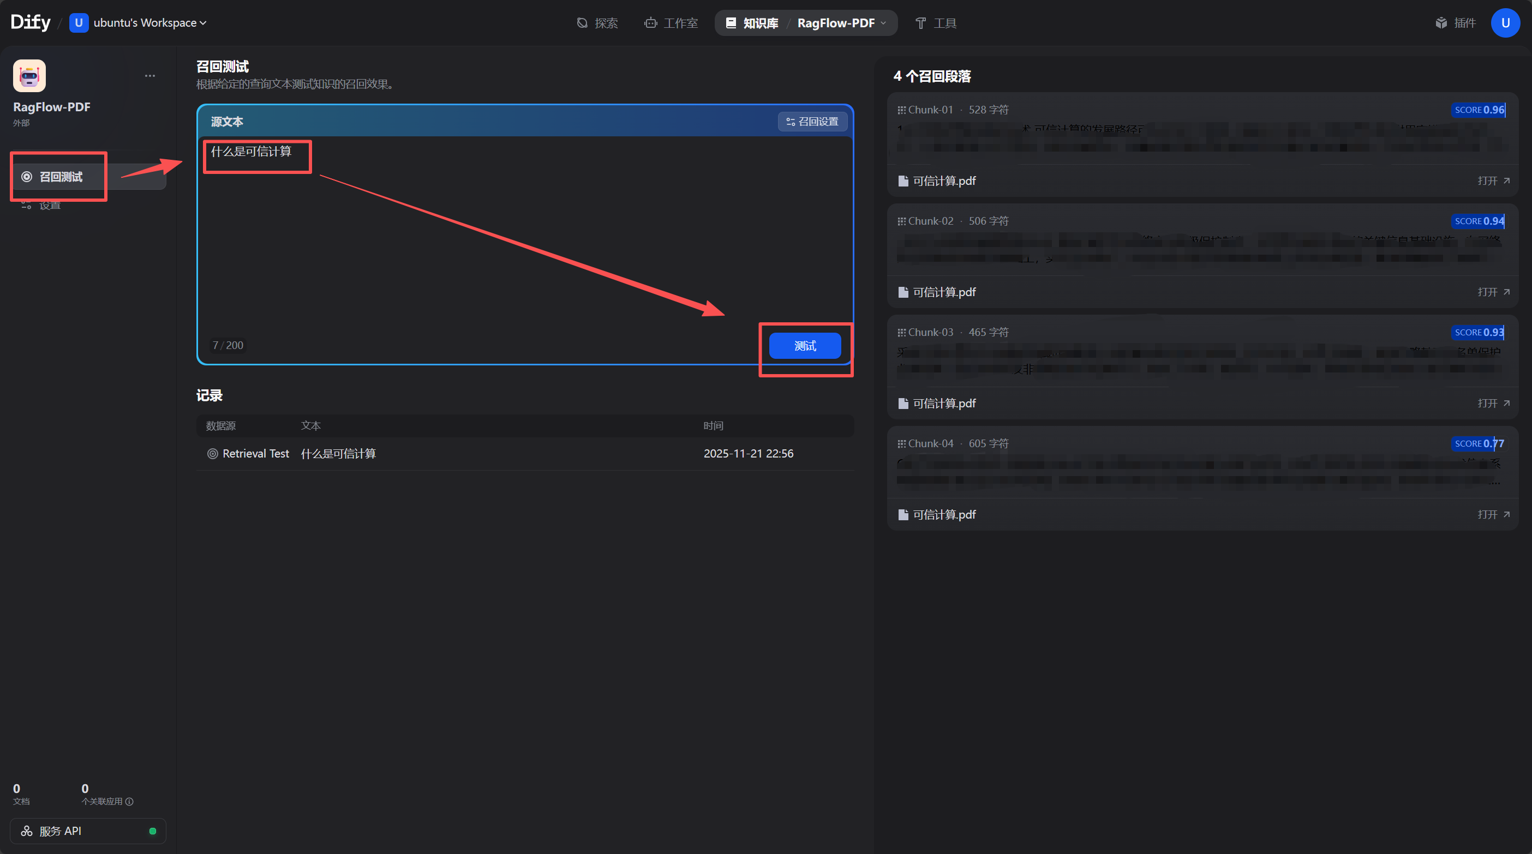Click the user avatar U icon
The width and height of the screenshot is (1532, 854).
click(1505, 22)
